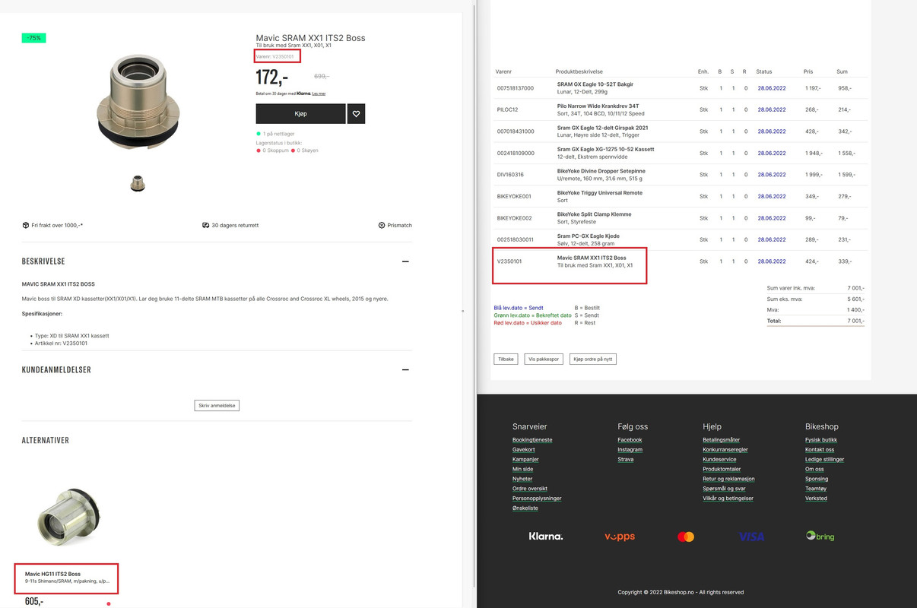The width and height of the screenshot is (917, 608).
Task: Open Verksted footer link
Action: tap(816, 499)
